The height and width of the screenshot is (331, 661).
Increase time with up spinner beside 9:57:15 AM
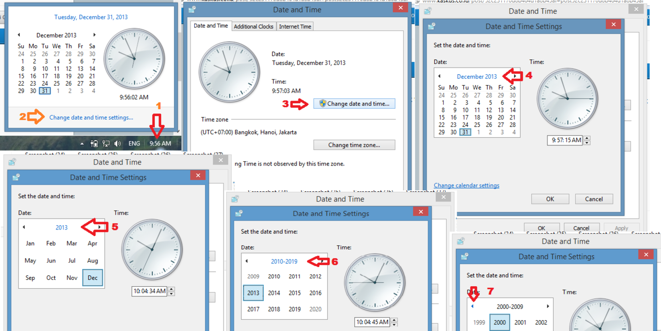[587, 138]
